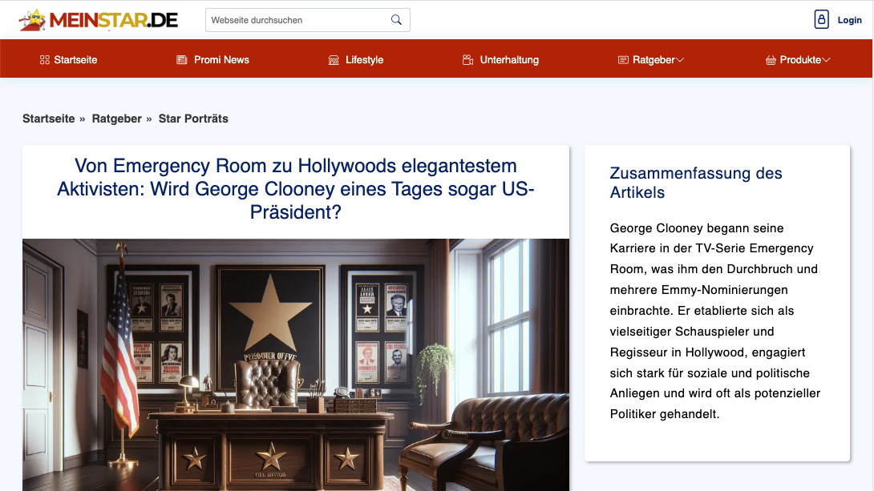This screenshot has width=874, height=491.
Task: Click the Unterhaltung icon in the red navbar
Action: (x=468, y=60)
